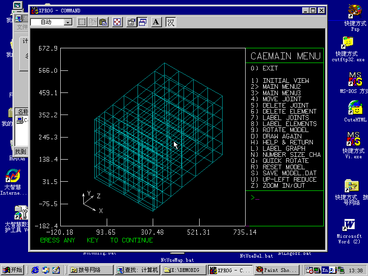368x276 pixels.
Task: Click the system clock in the taskbar
Action: 356,270
